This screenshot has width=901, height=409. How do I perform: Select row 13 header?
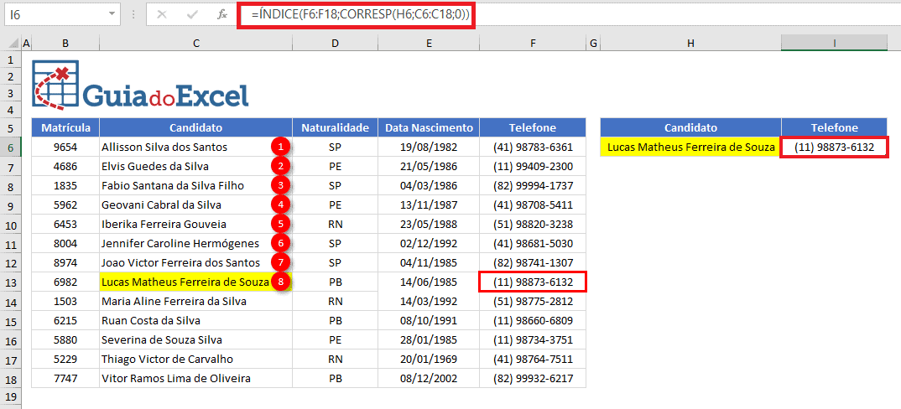click(10, 282)
